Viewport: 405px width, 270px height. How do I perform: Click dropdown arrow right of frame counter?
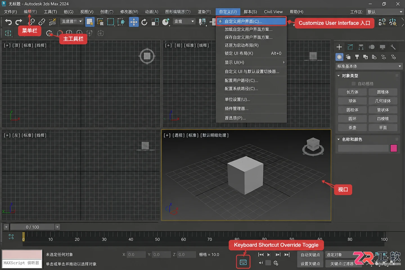pos(57,227)
